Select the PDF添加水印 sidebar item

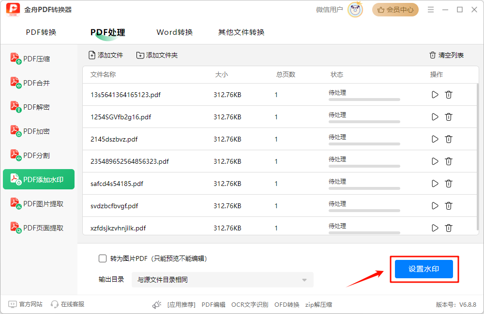point(39,179)
